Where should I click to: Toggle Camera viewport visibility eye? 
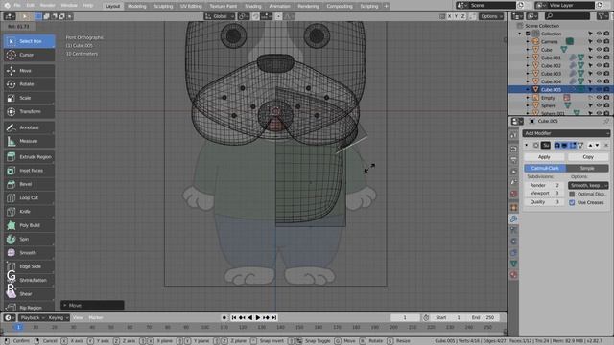599,41
